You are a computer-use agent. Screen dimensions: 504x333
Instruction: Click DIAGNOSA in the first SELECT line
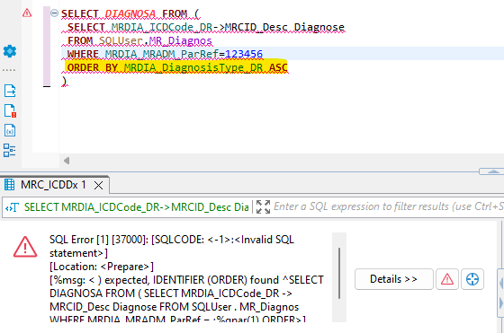130,13
